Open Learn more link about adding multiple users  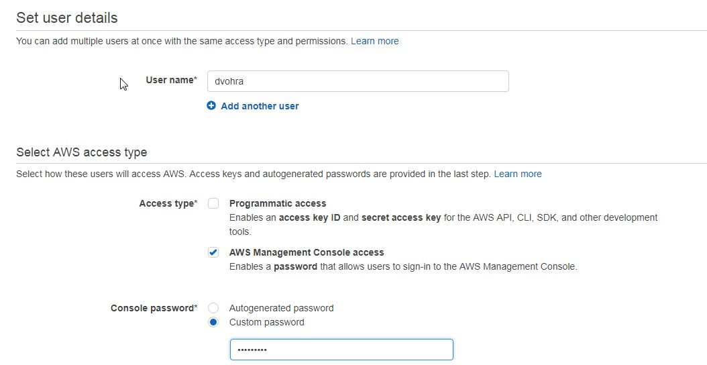[375, 41]
